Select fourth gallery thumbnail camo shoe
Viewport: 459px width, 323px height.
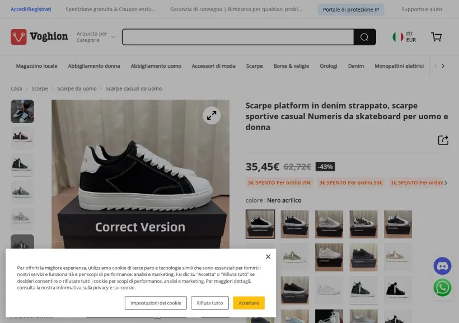(x=22, y=192)
